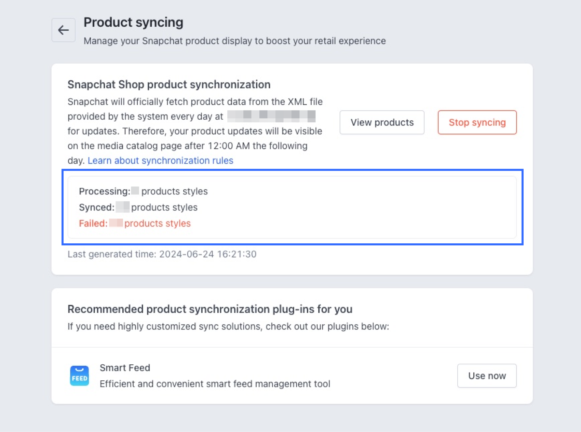Viewport: 581px width, 432px height.
Task: Click the Smart Feed app icon
Action: [79, 376]
